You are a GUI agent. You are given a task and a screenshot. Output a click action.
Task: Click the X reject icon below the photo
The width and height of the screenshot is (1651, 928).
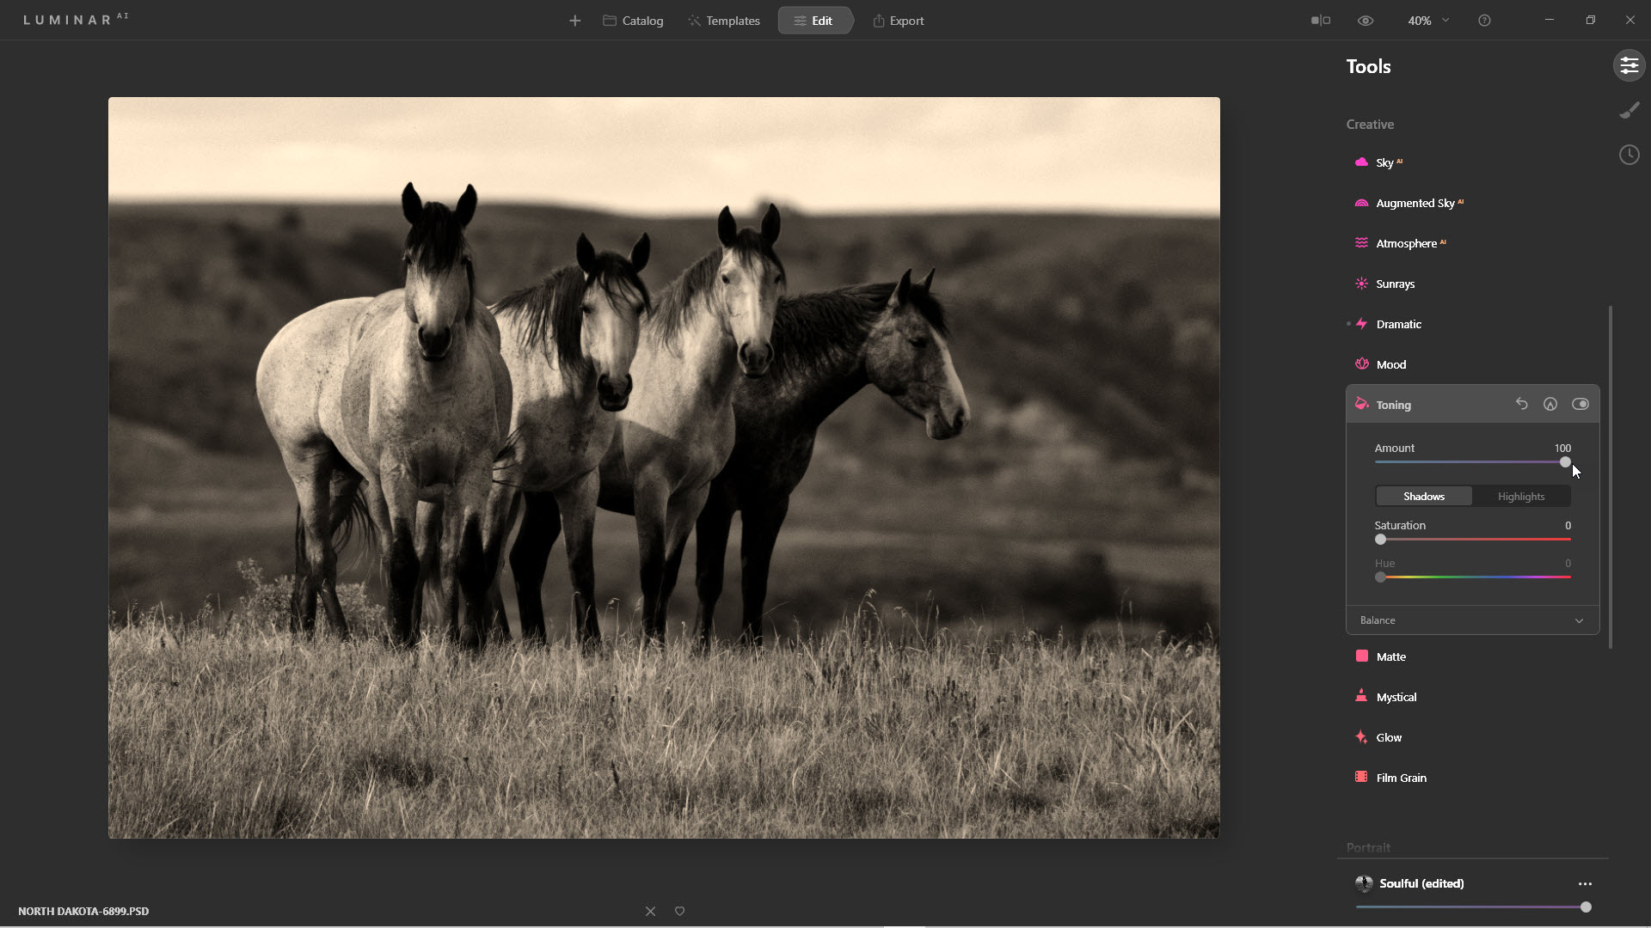tap(650, 911)
